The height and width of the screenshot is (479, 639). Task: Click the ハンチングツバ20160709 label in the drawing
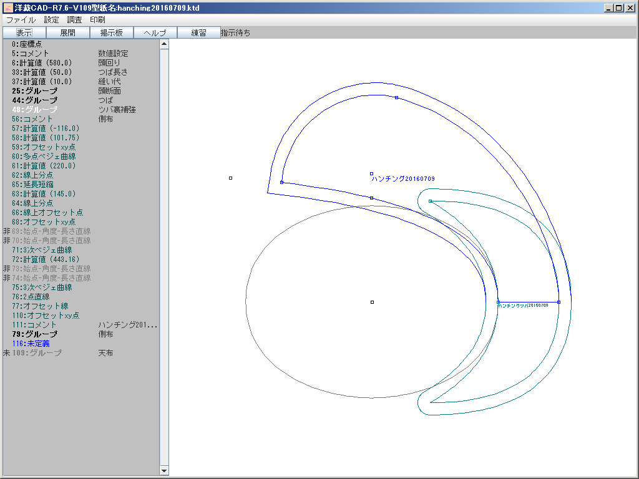tap(524, 306)
